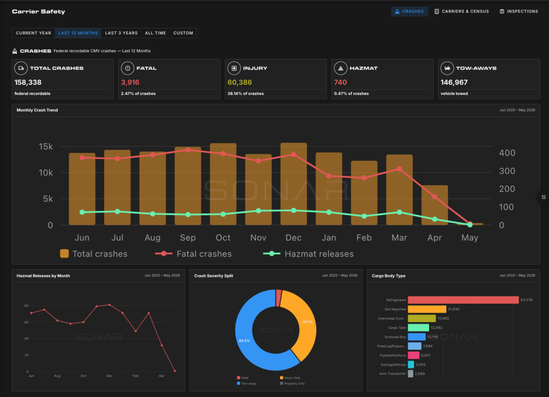Viewport: 549px width, 397px height.
Task: Click the 2.47% of crashes text
Action: click(138, 94)
